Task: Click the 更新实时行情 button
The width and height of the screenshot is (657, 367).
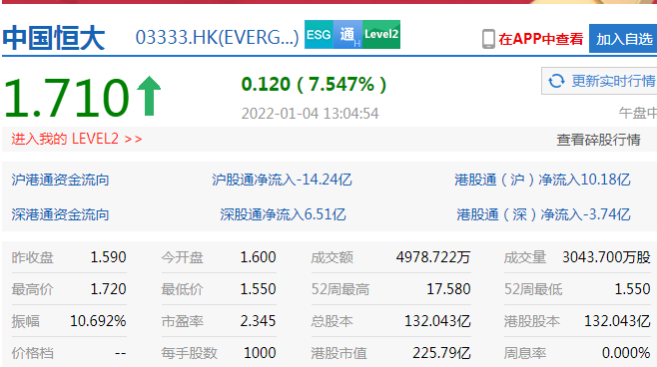Action: click(599, 81)
